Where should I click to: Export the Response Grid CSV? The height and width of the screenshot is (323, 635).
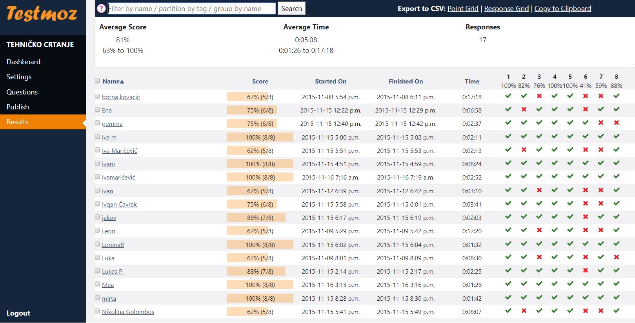[506, 9]
